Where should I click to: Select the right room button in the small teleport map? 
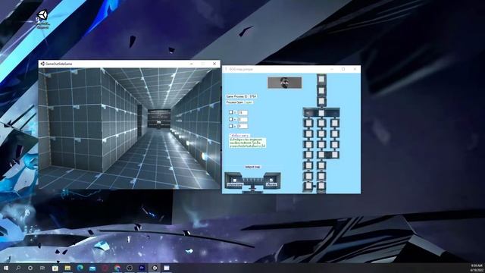pos(271,180)
